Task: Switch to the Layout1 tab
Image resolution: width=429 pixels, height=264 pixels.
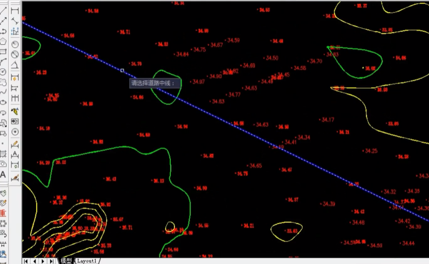Action: click(87, 261)
